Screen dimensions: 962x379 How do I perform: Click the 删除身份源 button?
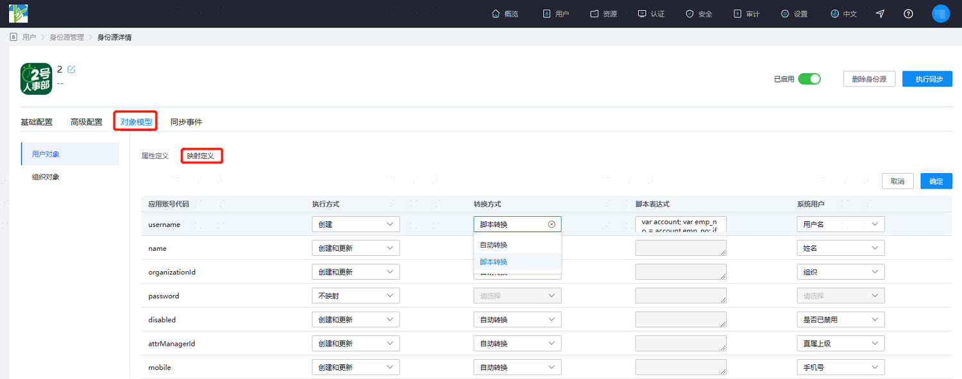[869, 79]
